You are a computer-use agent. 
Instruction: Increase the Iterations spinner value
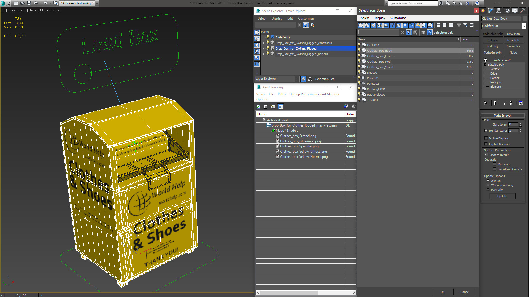pyautogui.click(x=520, y=123)
